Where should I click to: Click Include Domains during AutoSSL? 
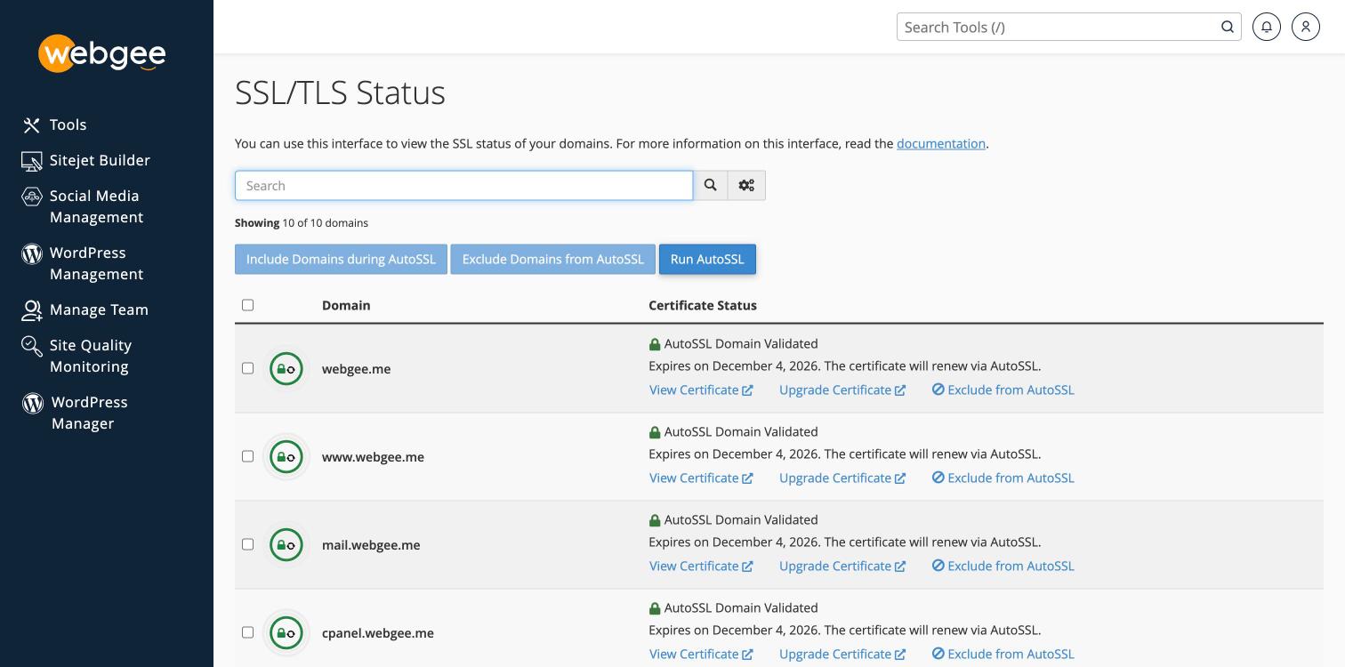(341, 259)
